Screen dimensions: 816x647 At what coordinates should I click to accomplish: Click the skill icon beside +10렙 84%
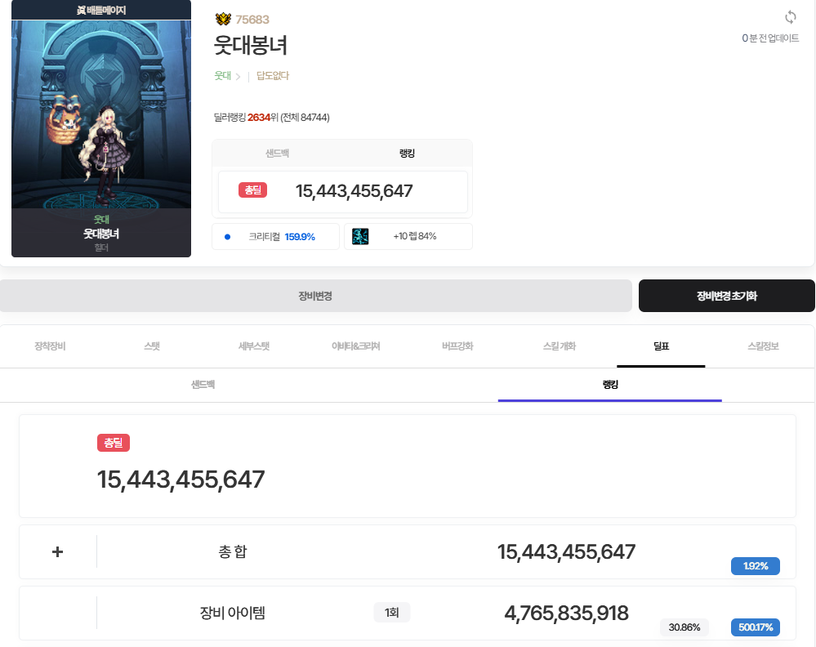[360, 236]
